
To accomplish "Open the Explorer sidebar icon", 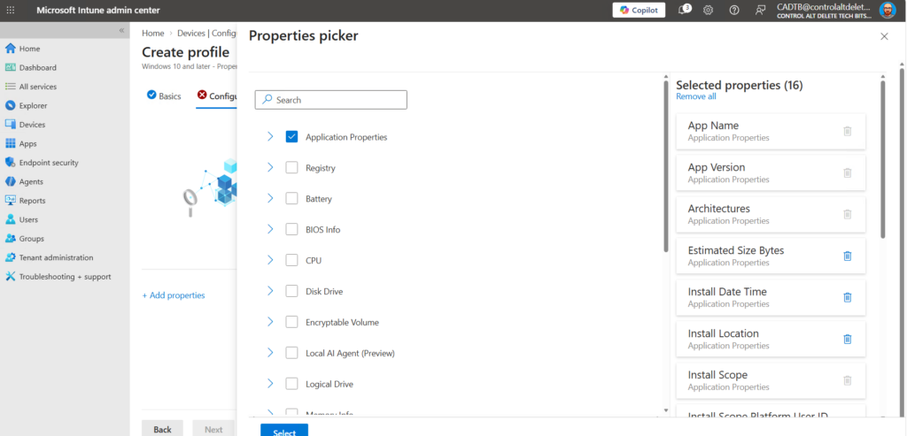I will tap(10, 105).
